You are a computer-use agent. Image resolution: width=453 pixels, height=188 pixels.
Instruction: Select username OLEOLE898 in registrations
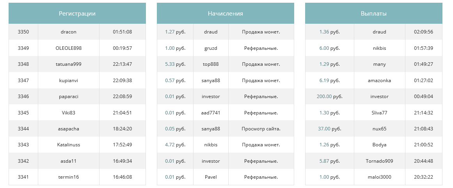[x=68, y=48]
